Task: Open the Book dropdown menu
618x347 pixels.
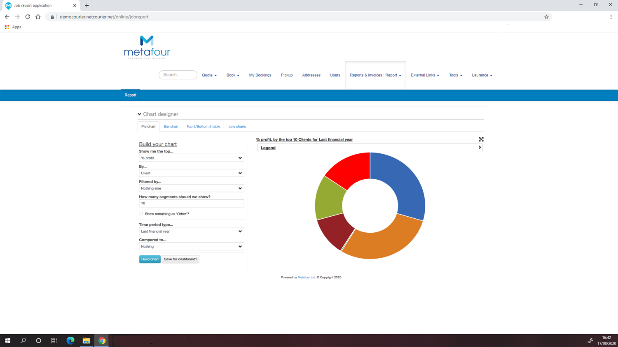Action: coord(233,75)
